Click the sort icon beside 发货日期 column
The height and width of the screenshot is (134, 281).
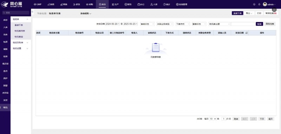[247, 33]
